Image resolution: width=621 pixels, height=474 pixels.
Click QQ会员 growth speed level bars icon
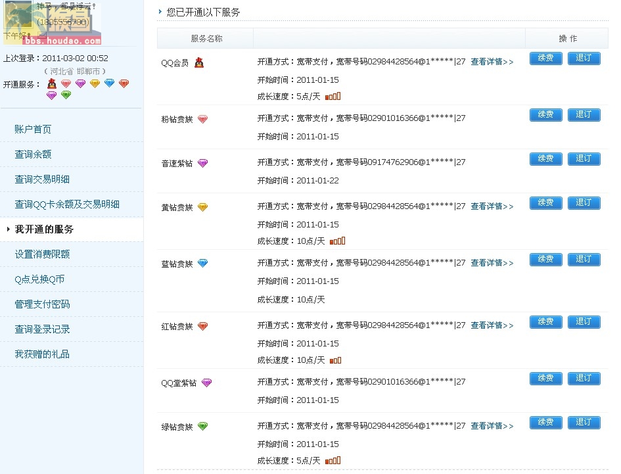[333, 96]
